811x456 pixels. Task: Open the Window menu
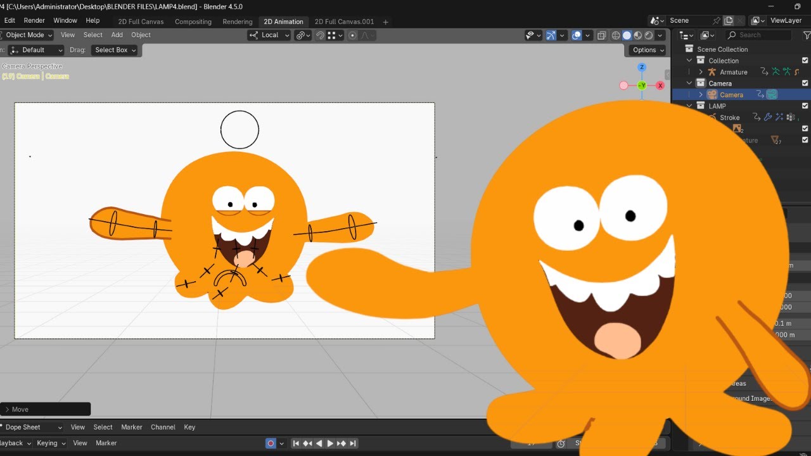point(65,20)
